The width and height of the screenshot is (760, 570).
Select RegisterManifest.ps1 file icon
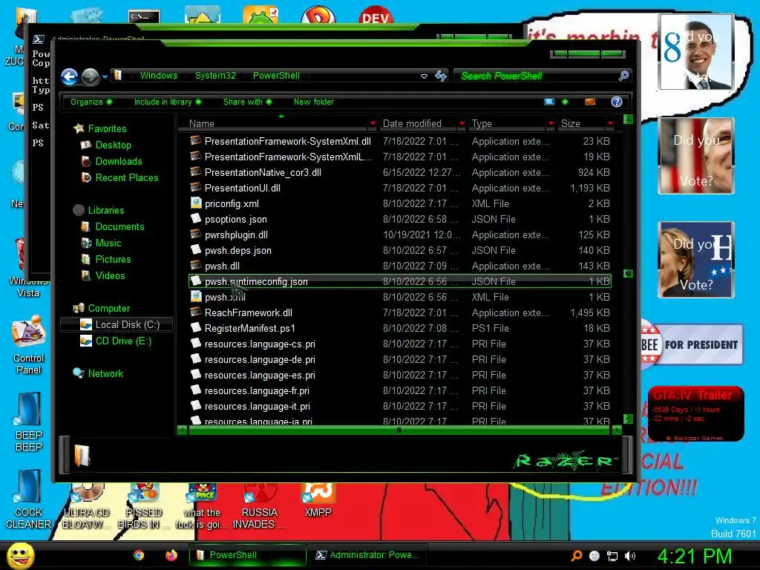coord(196,327)
